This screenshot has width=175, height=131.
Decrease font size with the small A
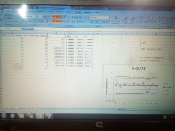48,17
